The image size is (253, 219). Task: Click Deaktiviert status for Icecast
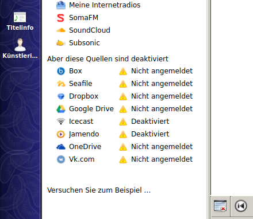click(150, 122)
